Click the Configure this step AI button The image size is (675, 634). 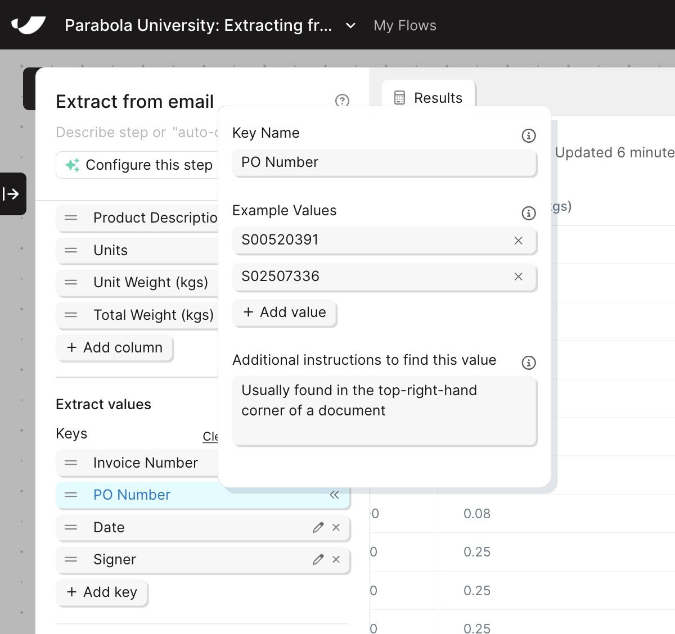(x=139, y=165)
